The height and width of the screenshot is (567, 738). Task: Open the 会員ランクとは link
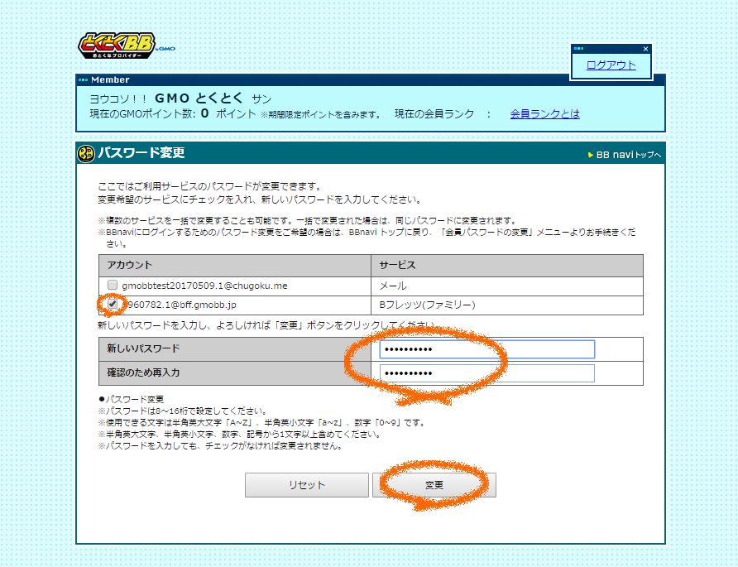(x=544, y=113)
